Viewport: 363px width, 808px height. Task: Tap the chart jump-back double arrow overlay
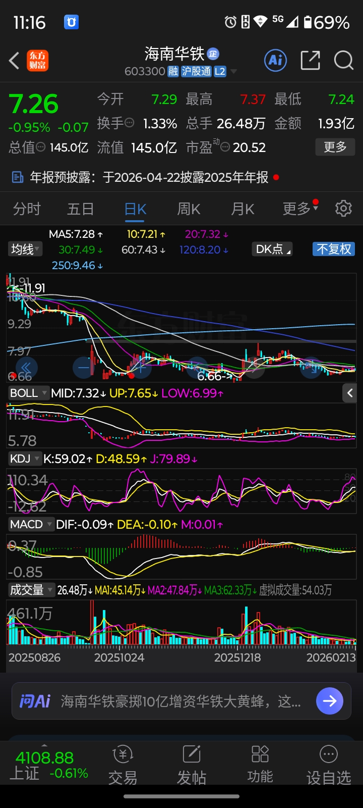coord(27,367)
